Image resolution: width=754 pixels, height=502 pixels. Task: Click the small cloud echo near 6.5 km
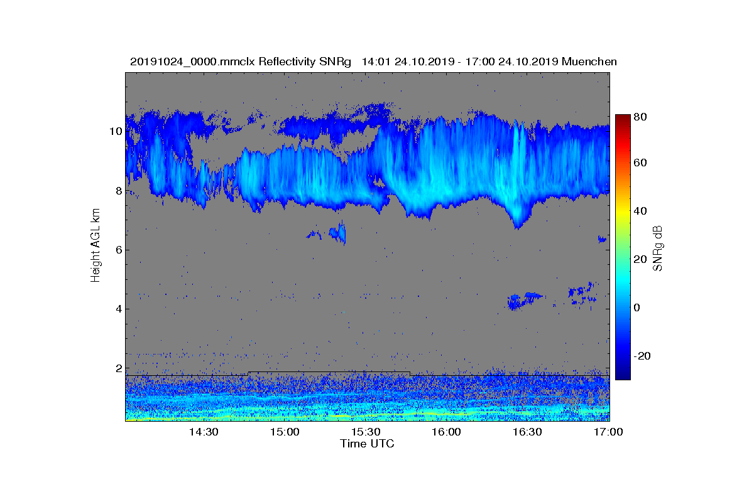pyautogui.click(x=337, y=233)
